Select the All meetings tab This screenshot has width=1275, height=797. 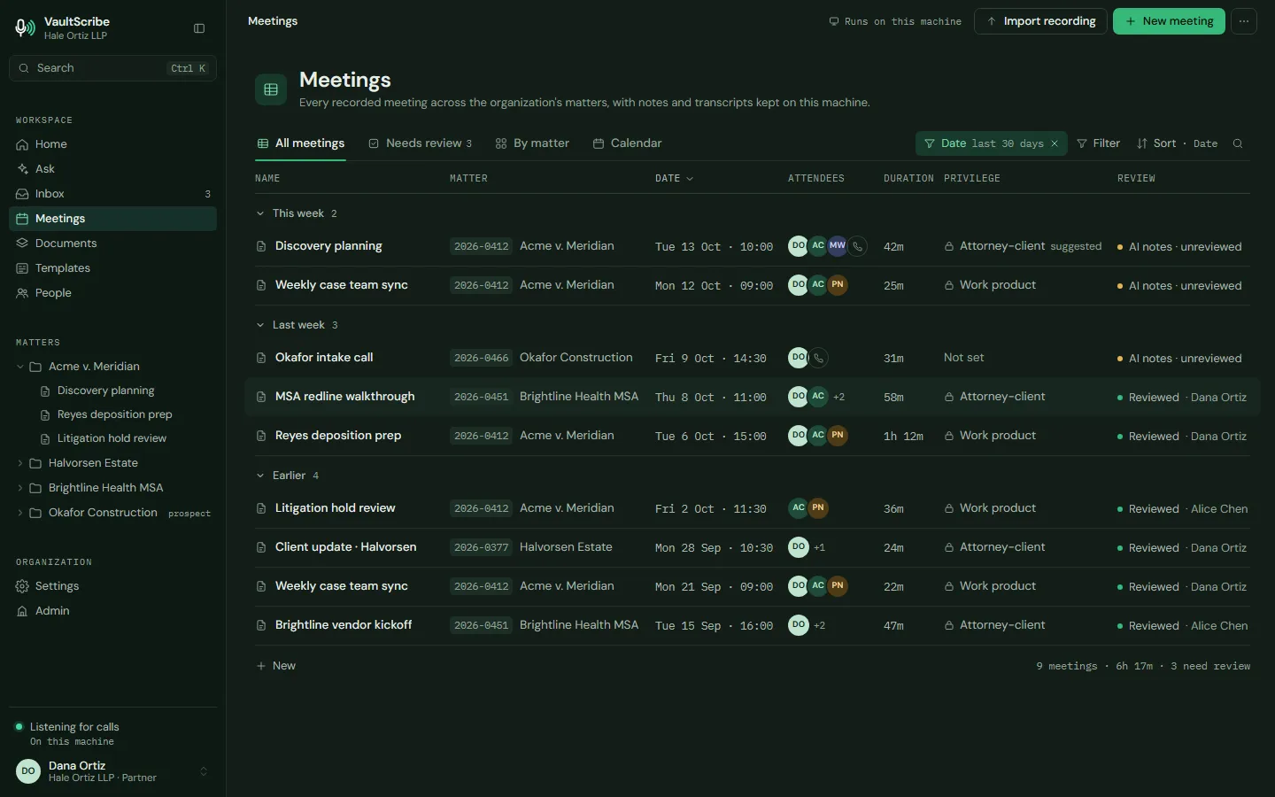click(300, 143)
